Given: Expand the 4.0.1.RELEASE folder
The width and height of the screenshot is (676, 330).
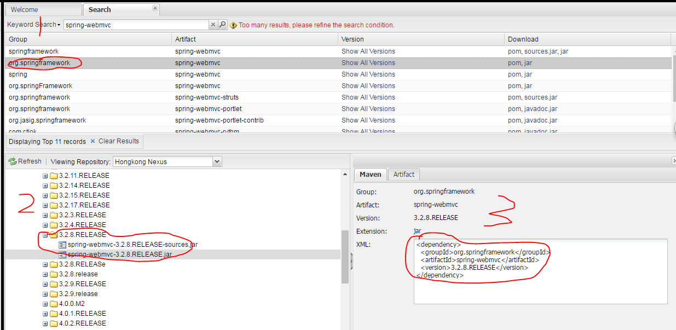Looking at the screenshot, I should (45, 314).
